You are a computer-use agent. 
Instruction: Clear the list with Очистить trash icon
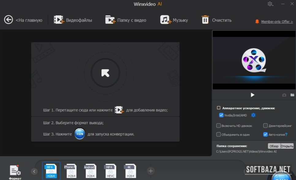pyautogui.click(x=205, y=20)
